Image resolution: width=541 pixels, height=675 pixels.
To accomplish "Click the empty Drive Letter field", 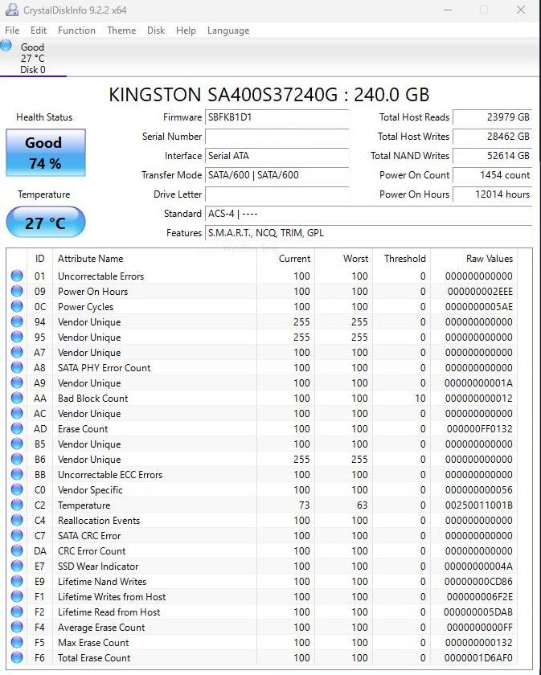I will (x=277, y=194).
